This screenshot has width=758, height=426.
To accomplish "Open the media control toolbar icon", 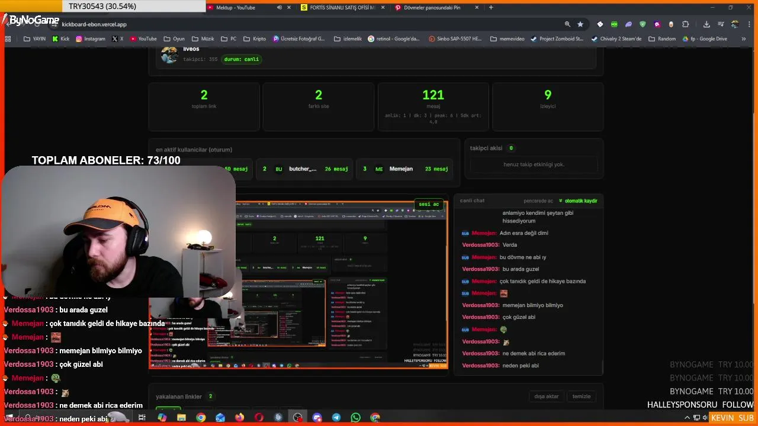I will (x=721, y=24).
